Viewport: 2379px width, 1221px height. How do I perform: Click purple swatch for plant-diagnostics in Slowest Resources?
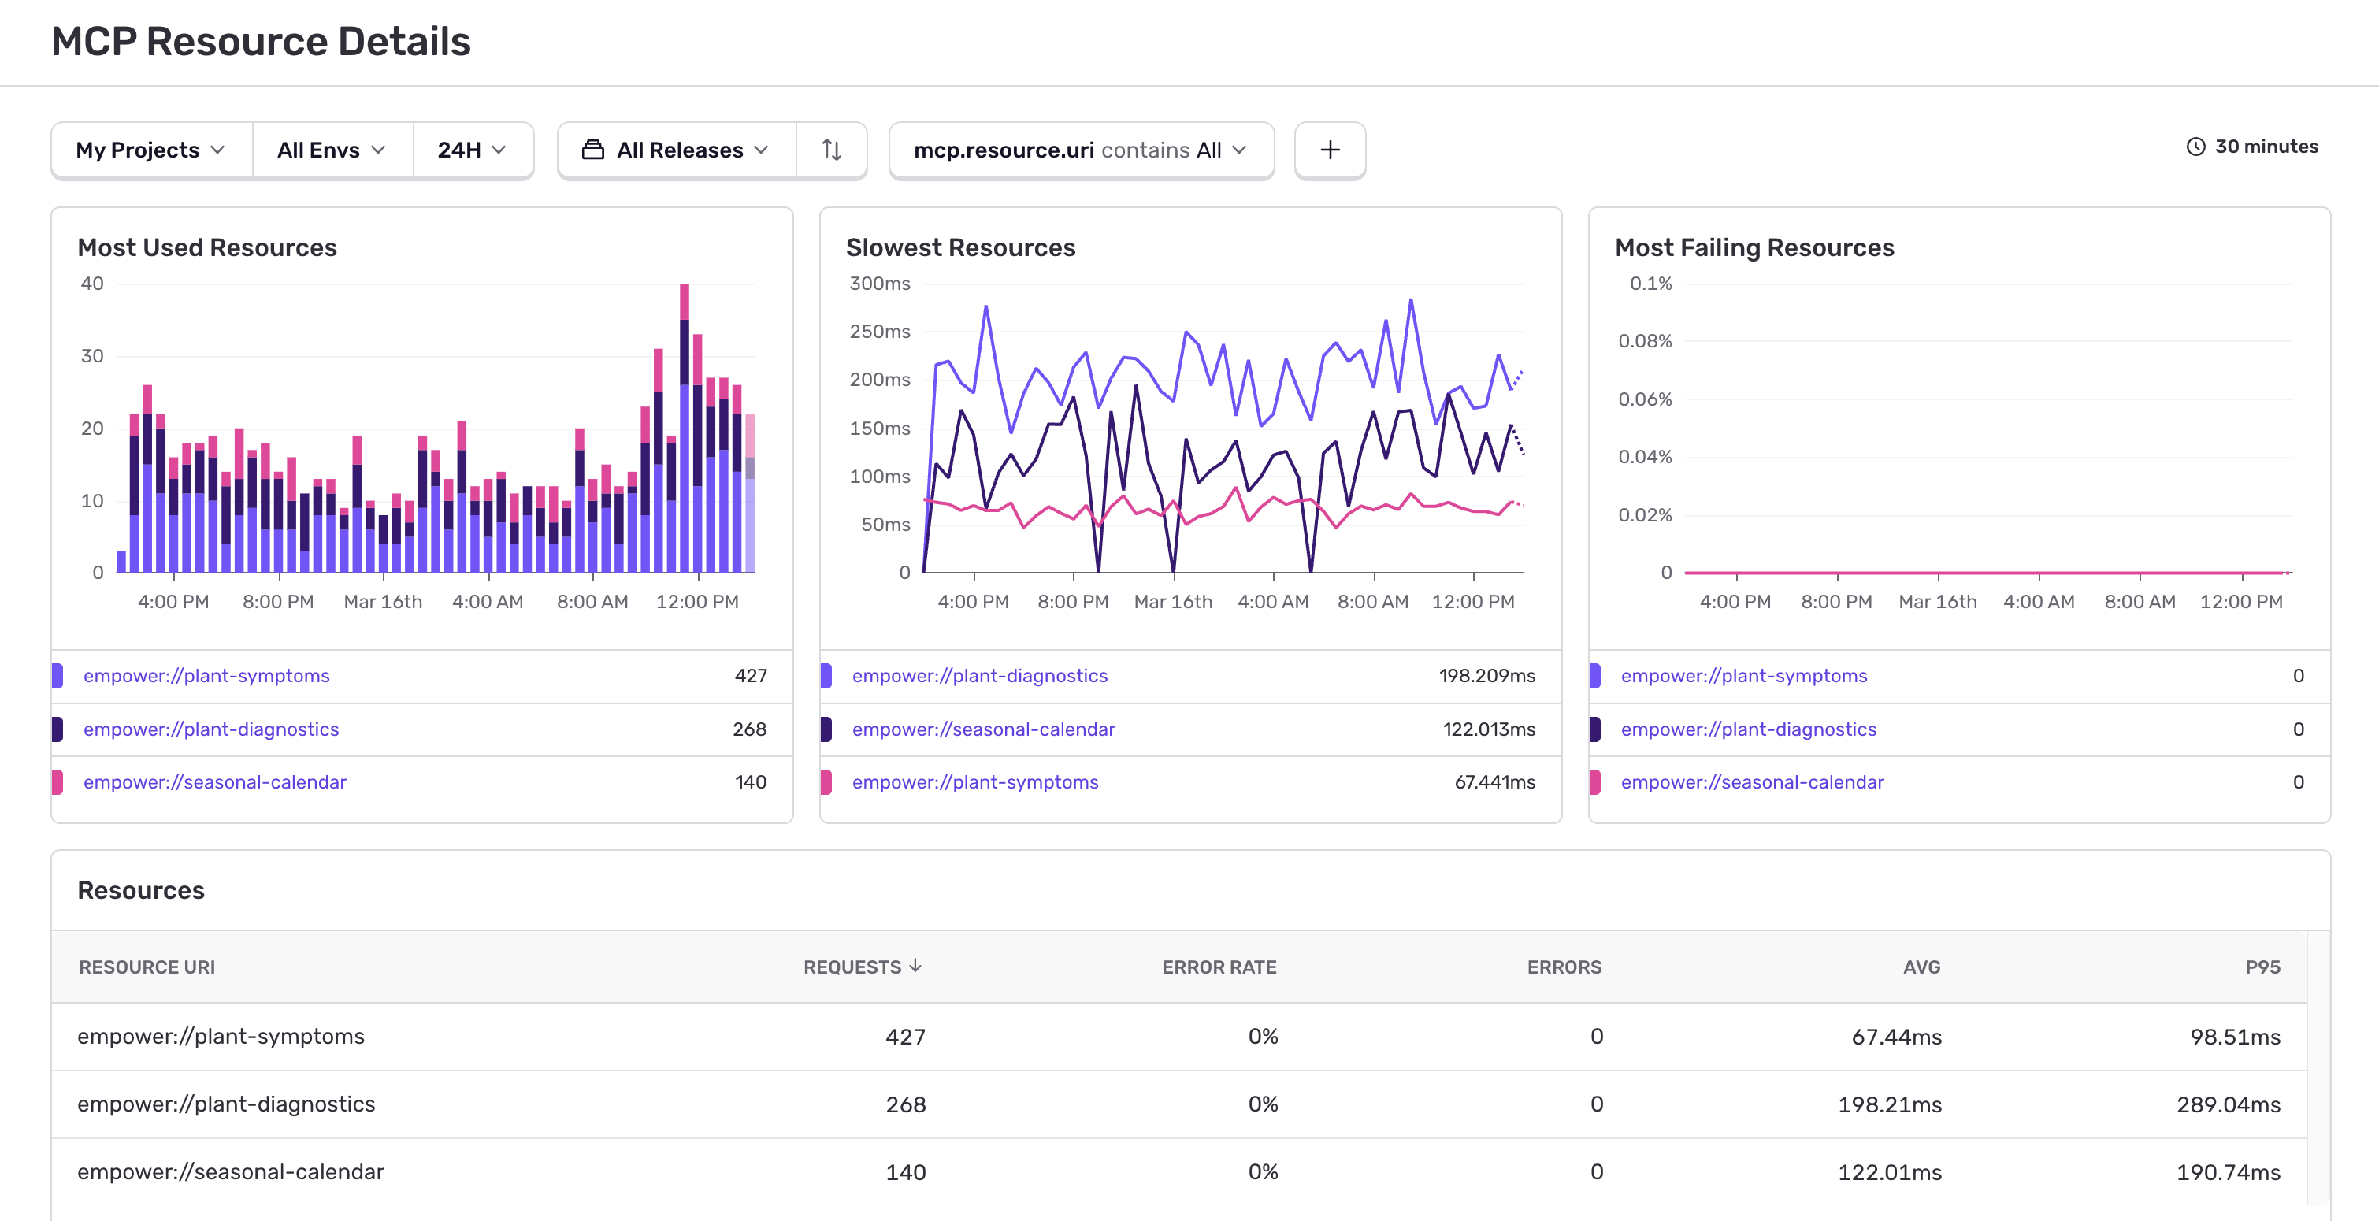[x=826, y=676]
